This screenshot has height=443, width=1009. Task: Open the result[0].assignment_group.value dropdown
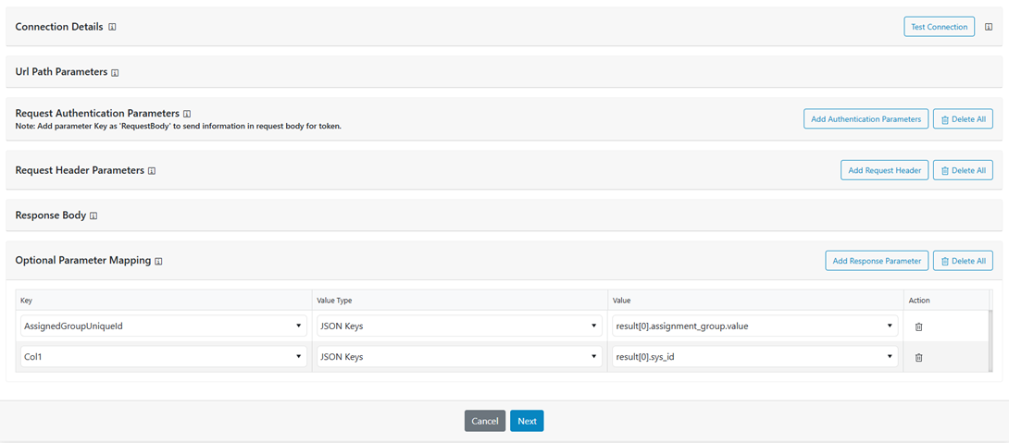(754, 326)
